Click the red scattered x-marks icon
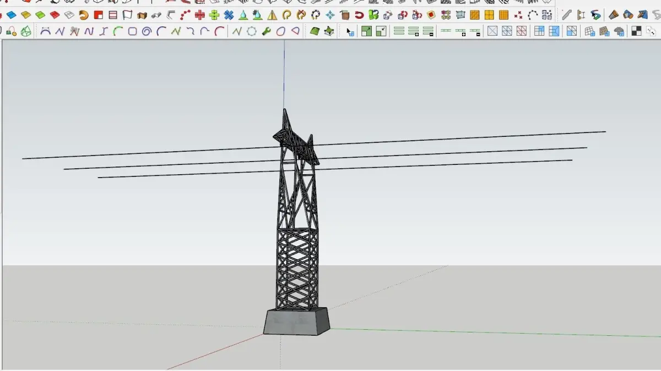The width and height of the screenshot is (661, 371). 518,15
